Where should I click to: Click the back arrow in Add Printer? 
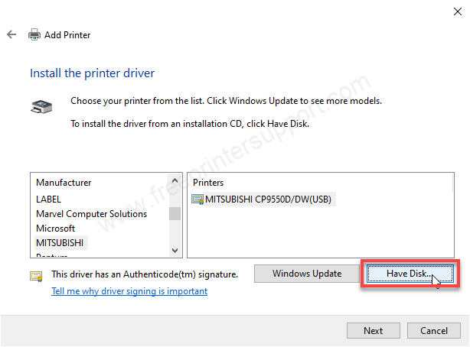[11, 35]
